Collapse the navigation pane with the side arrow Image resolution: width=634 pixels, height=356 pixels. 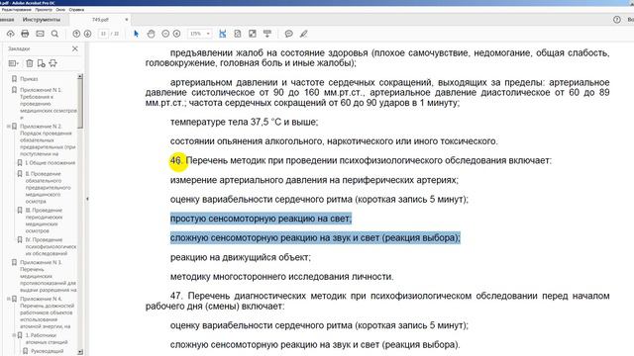(87, 199)
